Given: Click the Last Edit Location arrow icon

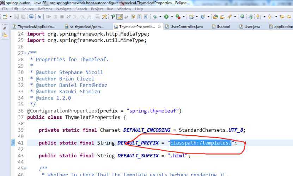Looking at the screenshot, I should (282, 17).
